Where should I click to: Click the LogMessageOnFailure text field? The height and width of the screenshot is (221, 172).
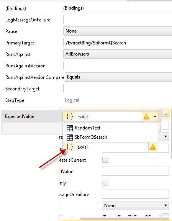(x=118, y=20)
